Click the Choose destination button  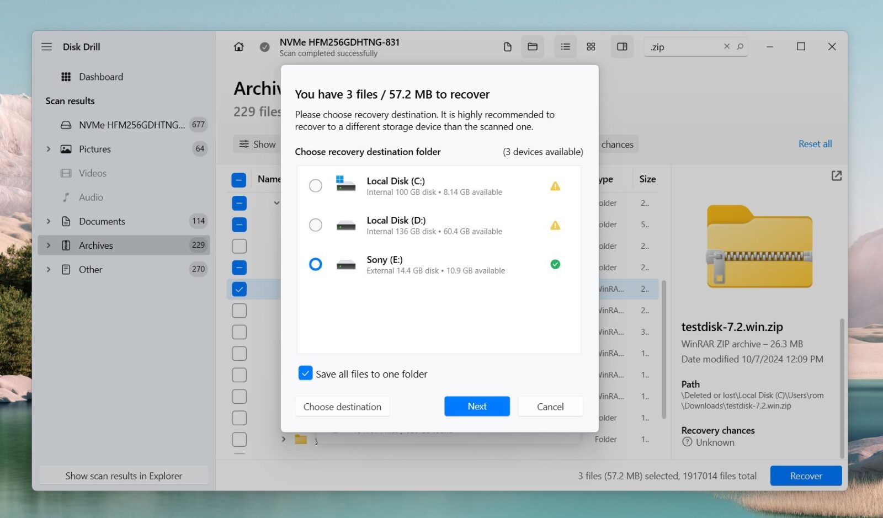click(x=342, y=407)
